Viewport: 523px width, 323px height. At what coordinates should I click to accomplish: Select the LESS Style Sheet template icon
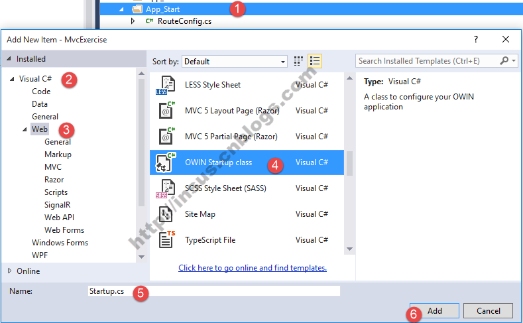tap(165, 85)
